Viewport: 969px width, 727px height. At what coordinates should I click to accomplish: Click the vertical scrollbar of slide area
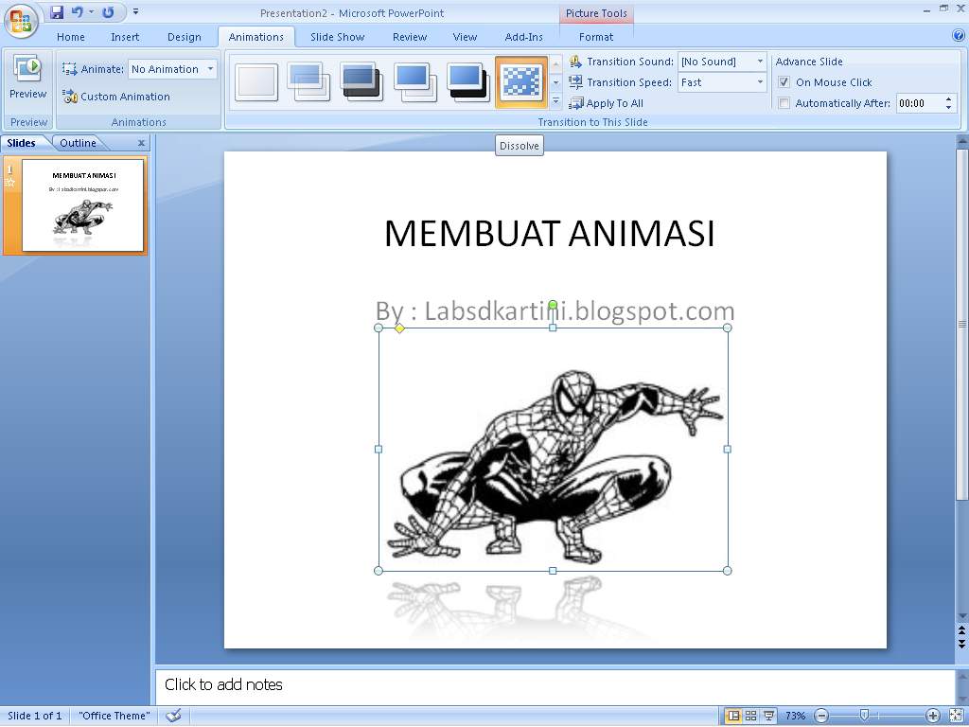[x=962, y=324]
